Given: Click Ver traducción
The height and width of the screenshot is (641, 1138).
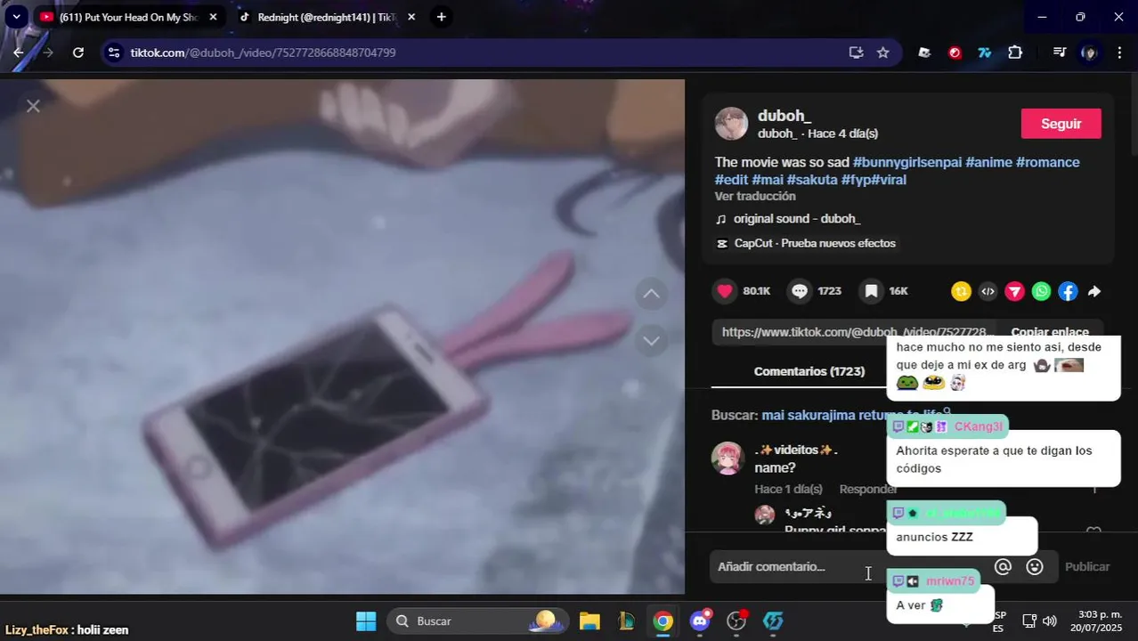Looking at the screenshot, I should point(755,196).
